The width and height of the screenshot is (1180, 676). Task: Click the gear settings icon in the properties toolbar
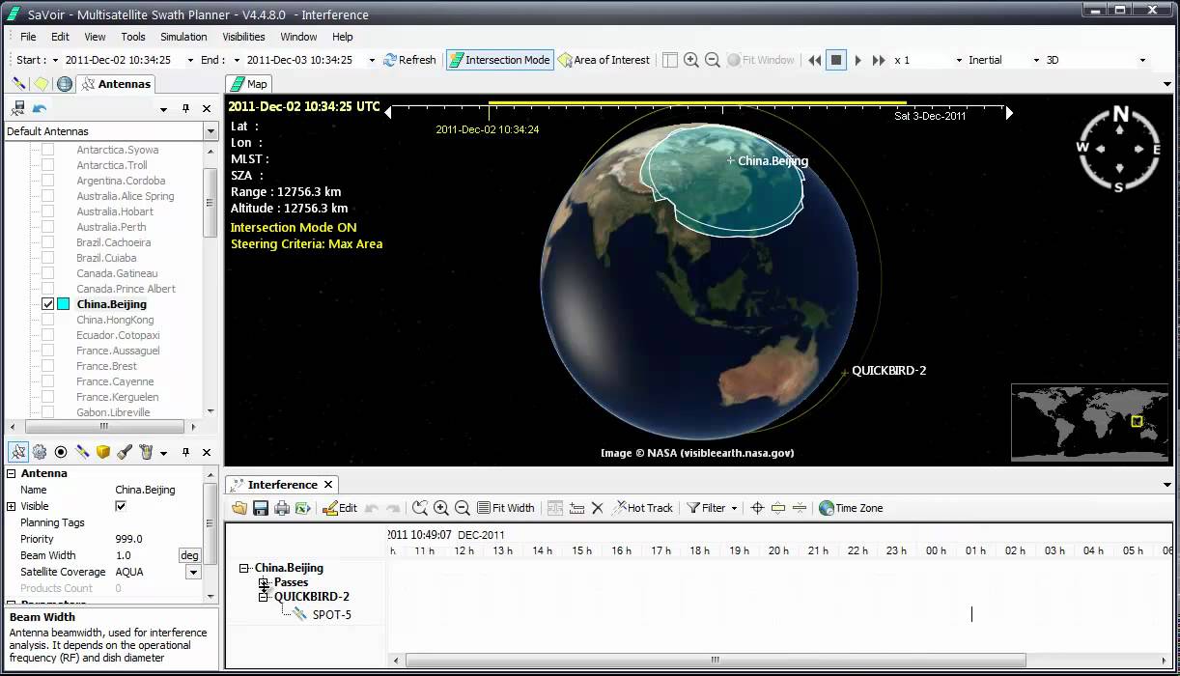(x=40, y=451)
